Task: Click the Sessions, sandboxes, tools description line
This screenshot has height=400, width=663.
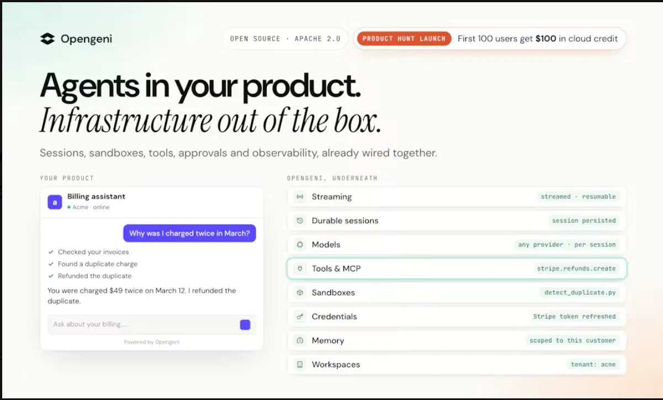Action: click(238, 153)
